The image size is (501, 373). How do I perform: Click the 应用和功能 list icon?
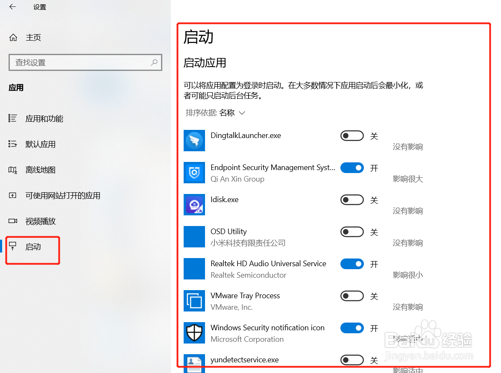pos(12,118)
